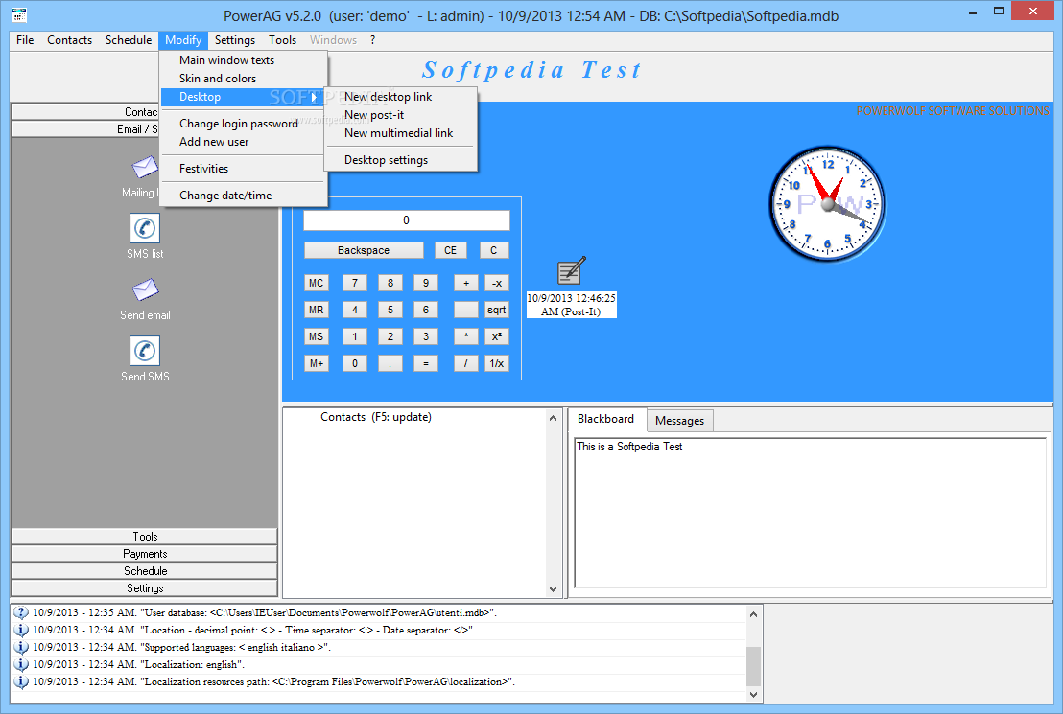Click the calculator C button
1063x714 pixels.
[x=493, y=250]
